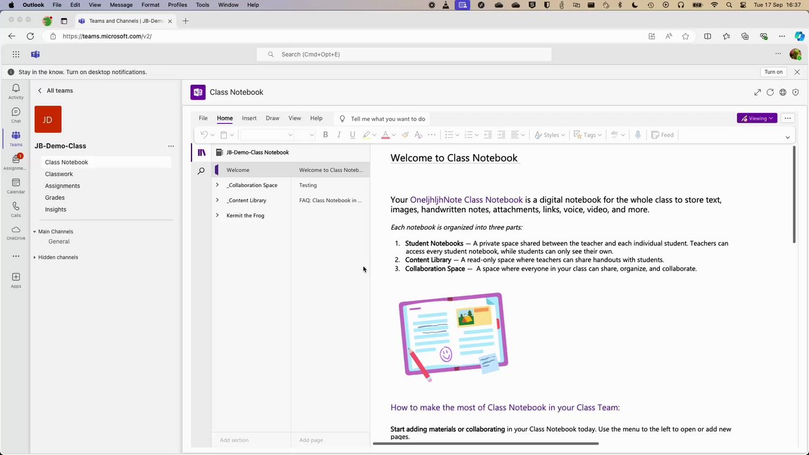Open OneDrive in the Teams sidebar
This screenshot has width=809, height=455.
16,233
